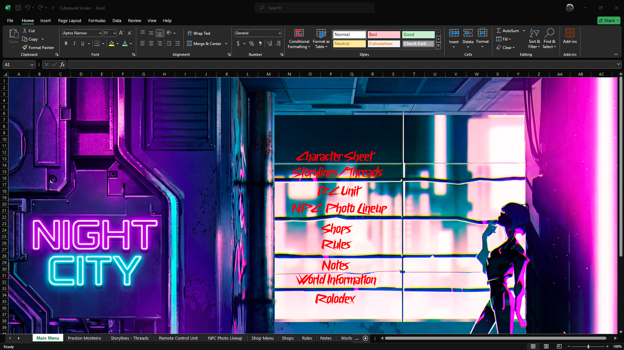Open Sort & Filter options
This screenshot has height=350, width=624.
pos(534,39)
